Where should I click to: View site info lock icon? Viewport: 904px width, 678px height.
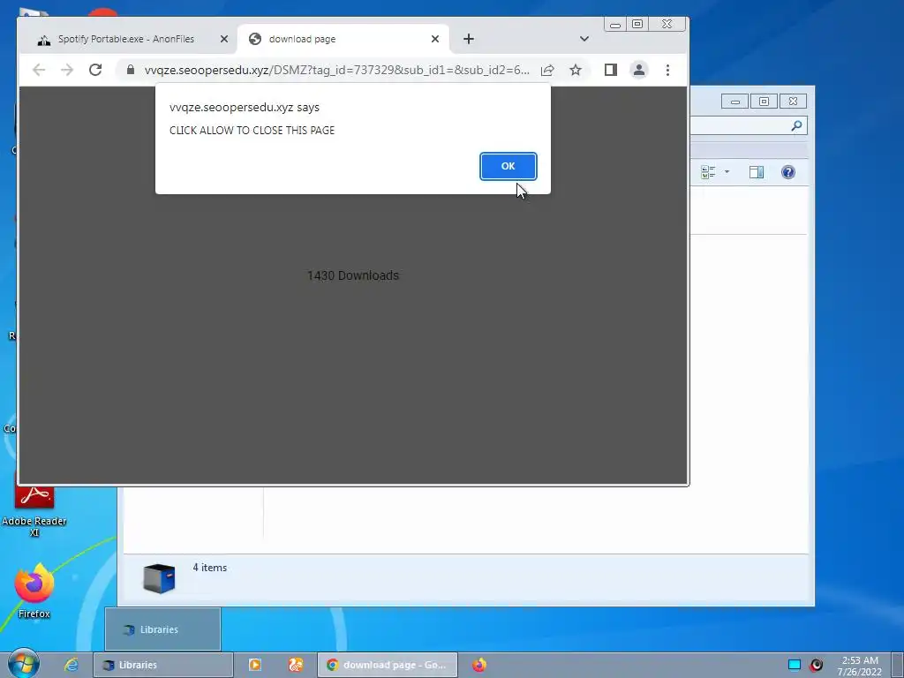click(x=131, y=70)
